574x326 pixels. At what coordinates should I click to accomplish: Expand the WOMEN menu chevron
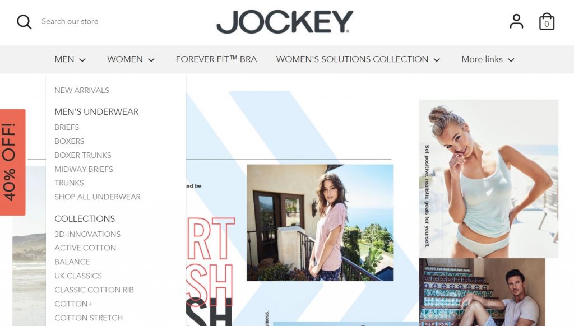click(x=151, y=60)
